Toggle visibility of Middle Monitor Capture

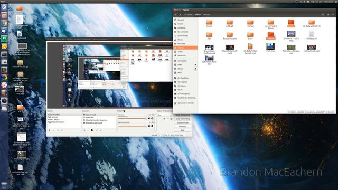pos(84,120)
